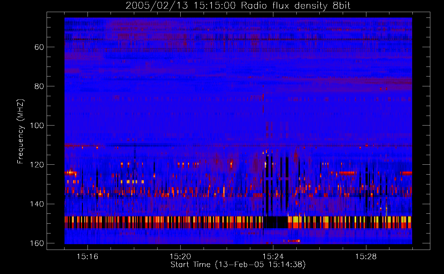This screenshot has width=444, height=274.
Task: Click the 160 frequency tick label
Action: (37, 243)
